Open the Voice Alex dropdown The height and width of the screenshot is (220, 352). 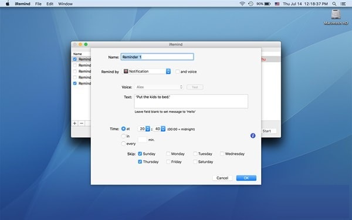(x=159, y=87)
